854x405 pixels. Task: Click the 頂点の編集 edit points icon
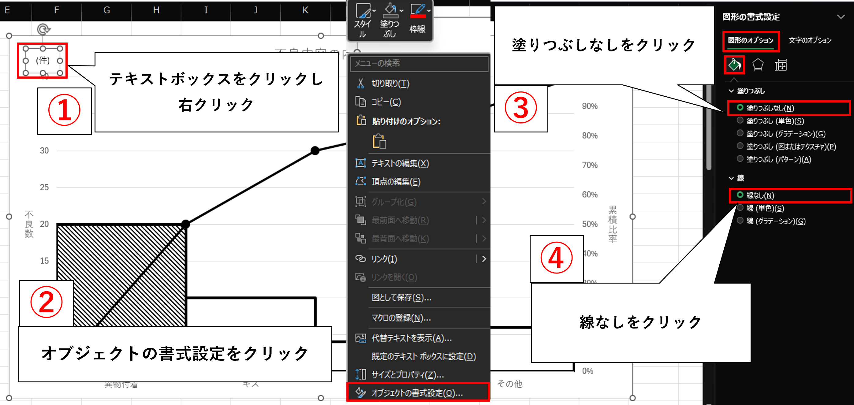(361, 181)
